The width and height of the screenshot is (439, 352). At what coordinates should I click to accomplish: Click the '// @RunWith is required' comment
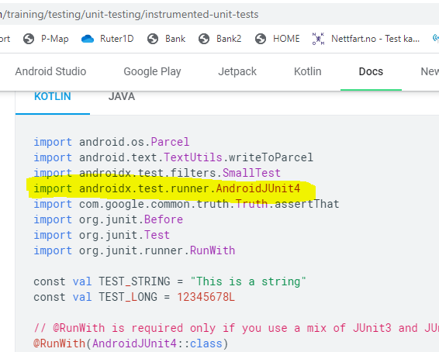(x=237, y=328)
